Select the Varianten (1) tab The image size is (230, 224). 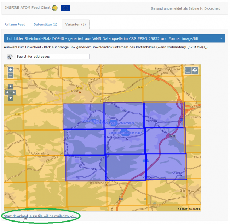(75, 24)
